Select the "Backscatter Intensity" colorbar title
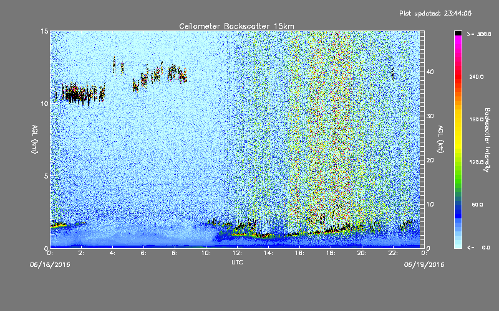 [487, 140]
